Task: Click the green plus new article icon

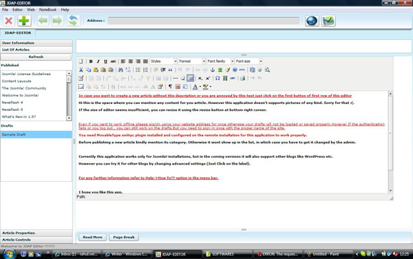Action: [x=24, y=21]
